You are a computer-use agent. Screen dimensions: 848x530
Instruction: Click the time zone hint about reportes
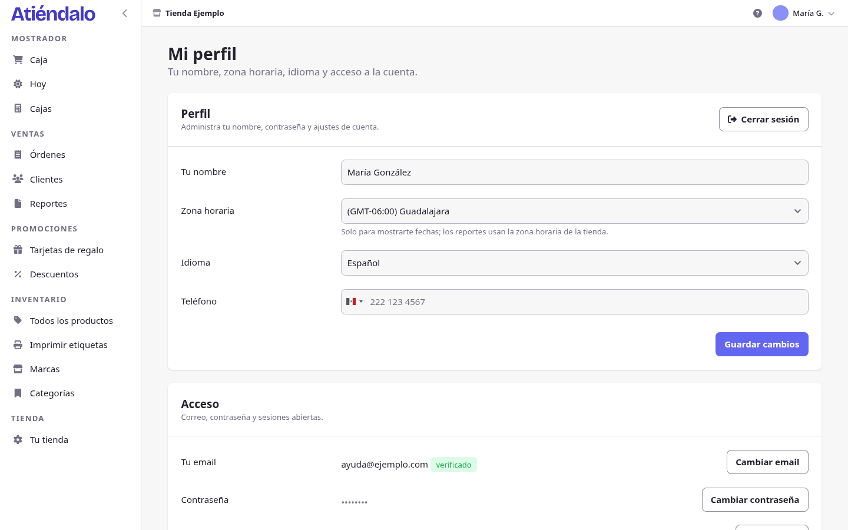[x=475, y=232]
